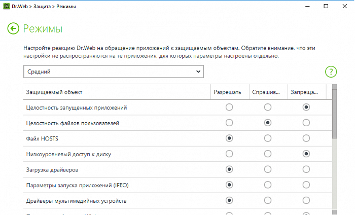Select Запрещать for Параметры запуска приложений (IFEO)
This screenshot has height=215, width=355.
(x=306, y=185)
